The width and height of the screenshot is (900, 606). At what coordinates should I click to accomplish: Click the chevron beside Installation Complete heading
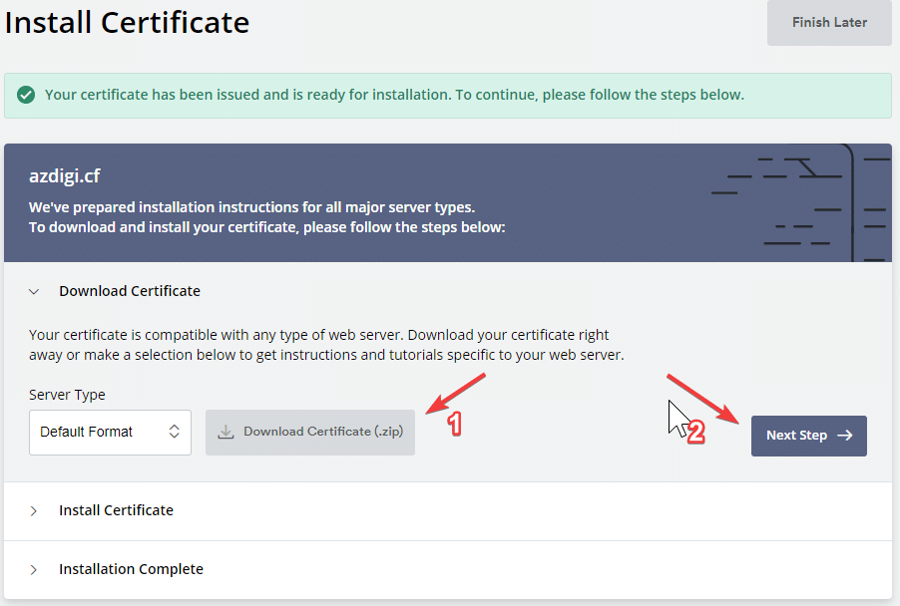tap(33, 568)
